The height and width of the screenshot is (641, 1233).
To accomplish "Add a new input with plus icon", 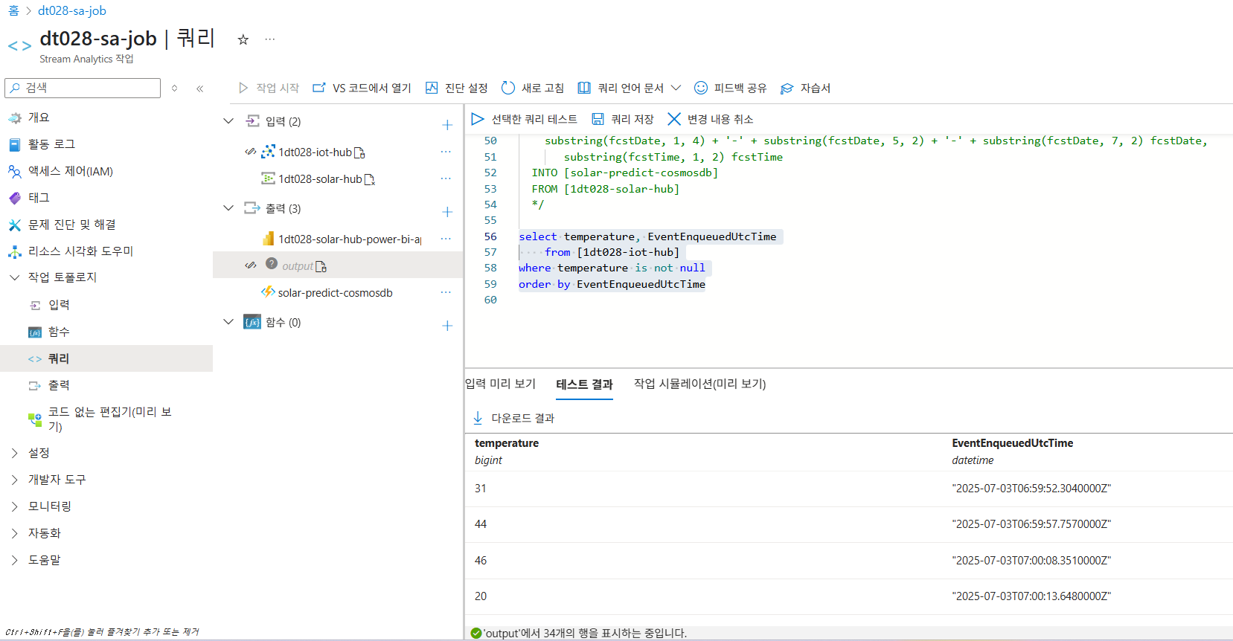I will click(x=447, y=125).
